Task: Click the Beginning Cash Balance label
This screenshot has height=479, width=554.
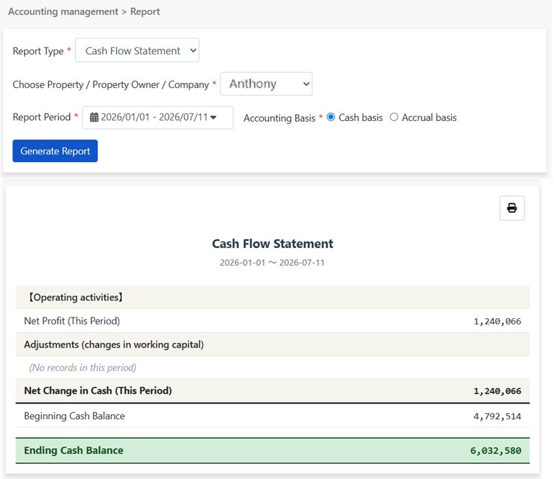Action: [x=74, y=416]
